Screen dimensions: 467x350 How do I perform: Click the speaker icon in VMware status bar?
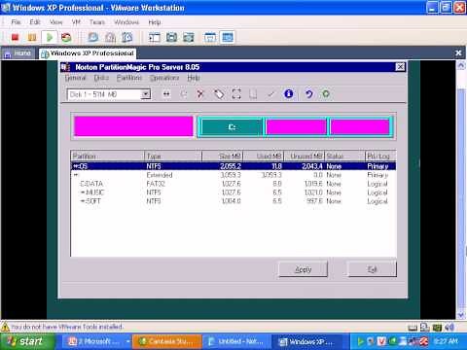449,327
